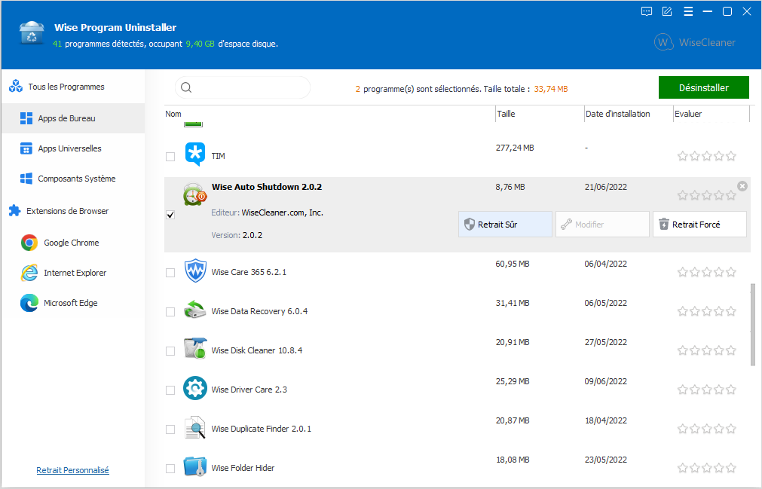
Task: Click the Wise Duplicate Finder 2.0.1 name
Action: tap(261, 429)
